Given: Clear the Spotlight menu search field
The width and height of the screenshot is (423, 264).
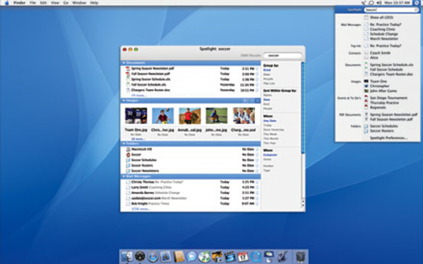Looking at the screenshot, I should (416, 10).
